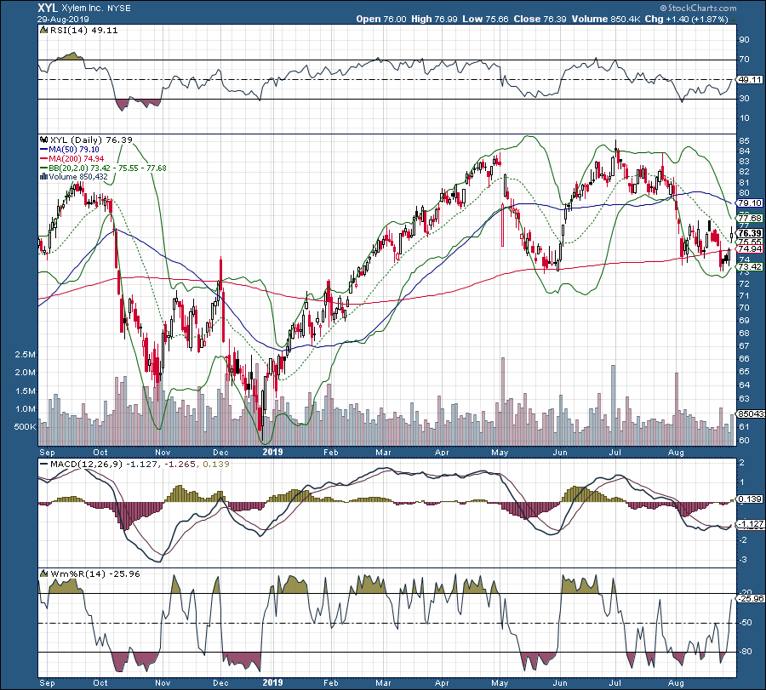This screenshot has height=690, width=766.
Task: Click the -3 label on the MACD axis
Action: point(744,560)
